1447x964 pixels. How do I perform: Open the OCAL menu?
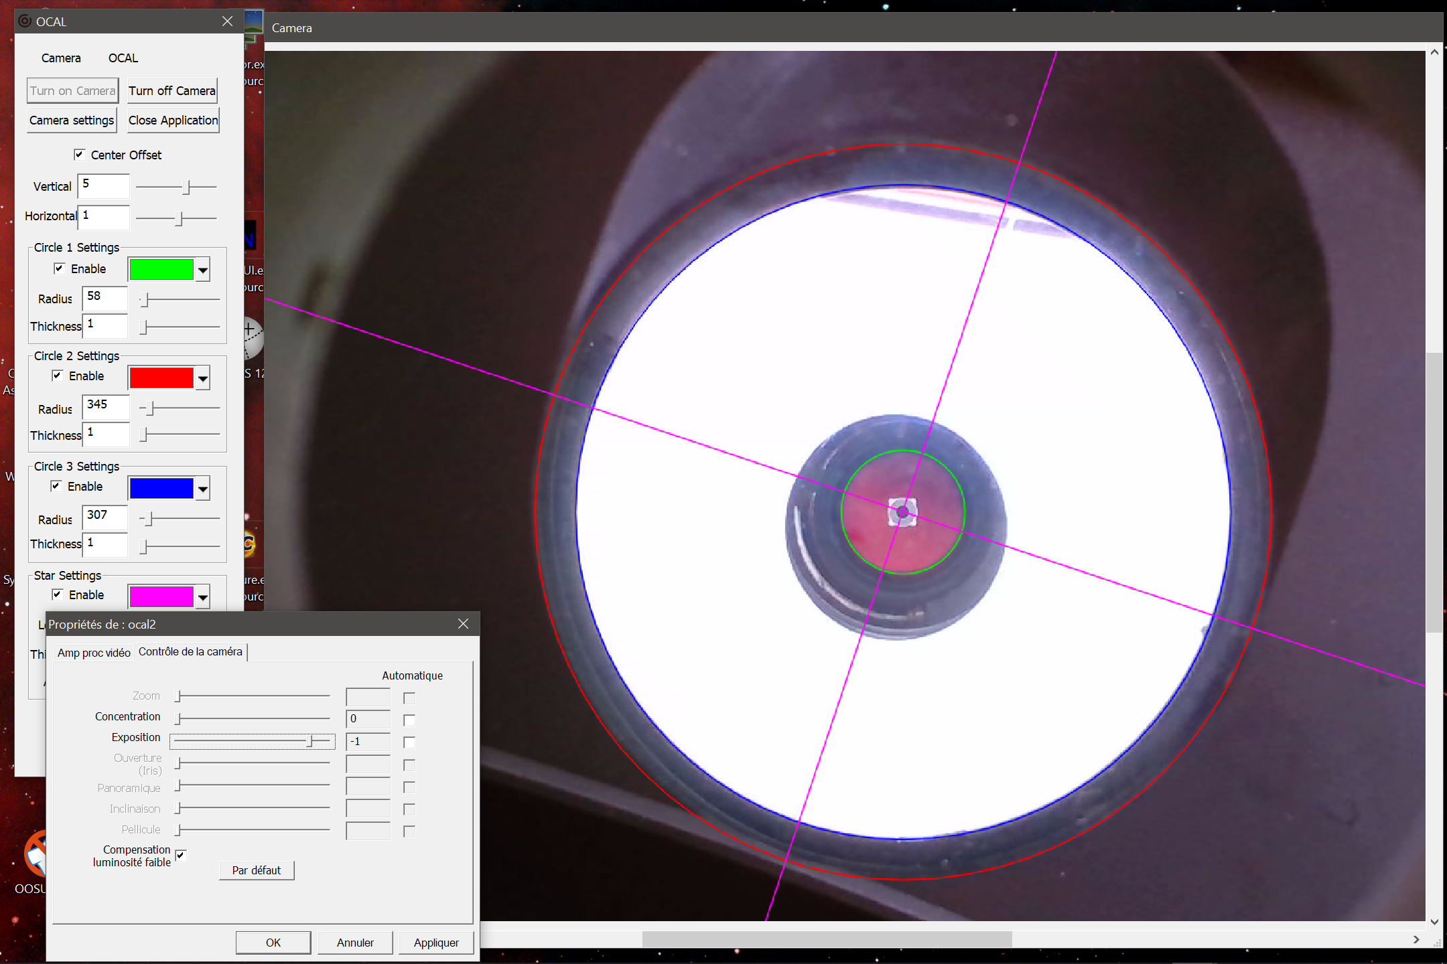click(123, 58)
